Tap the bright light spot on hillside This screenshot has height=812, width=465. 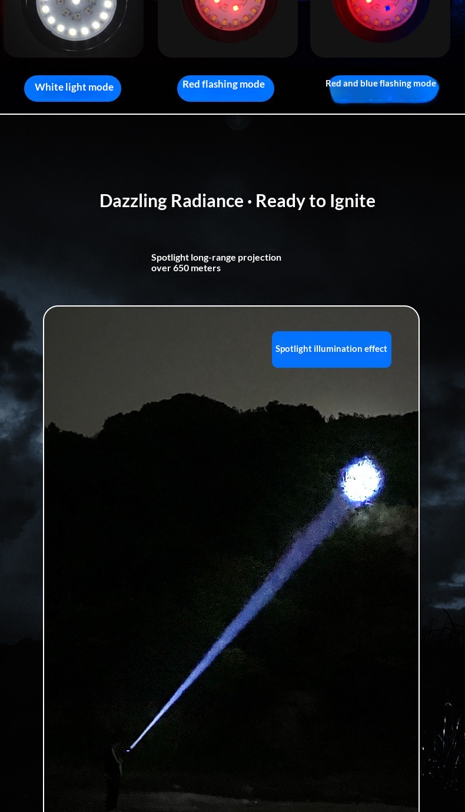[361, 480]
